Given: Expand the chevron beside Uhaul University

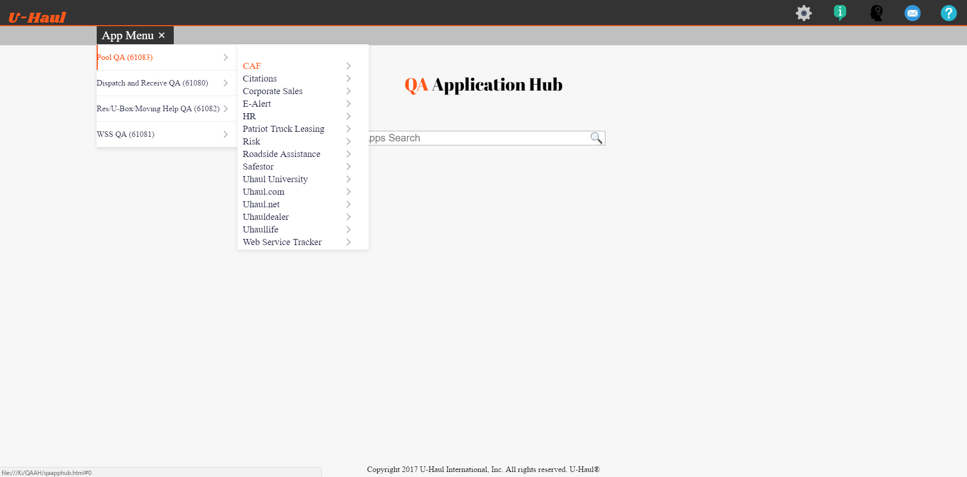Looking at the screenshot, I should [349, 179].
